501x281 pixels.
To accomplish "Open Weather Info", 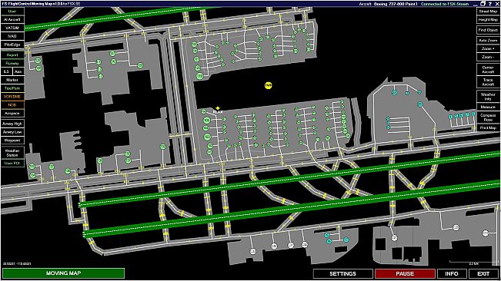I will click(488, 97).
